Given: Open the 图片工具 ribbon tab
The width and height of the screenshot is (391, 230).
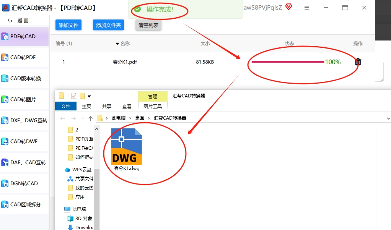Looking at the screenshot, I should [x=153, y=106].
